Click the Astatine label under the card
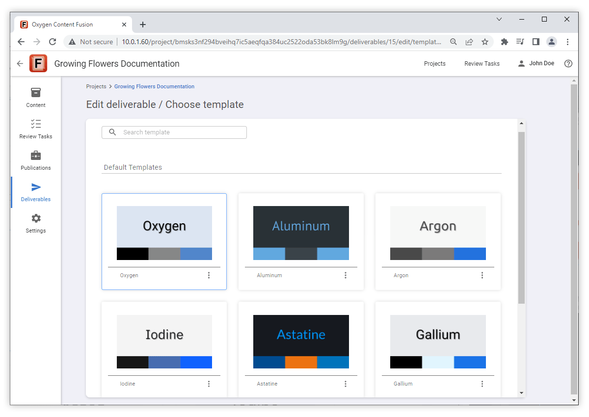This screenshot has width=589, height=417. tap(267, 384)
